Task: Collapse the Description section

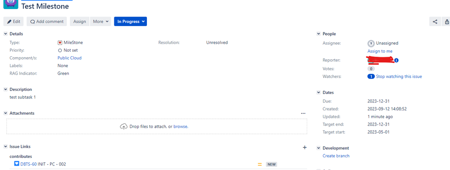Action: click(5, 89)
